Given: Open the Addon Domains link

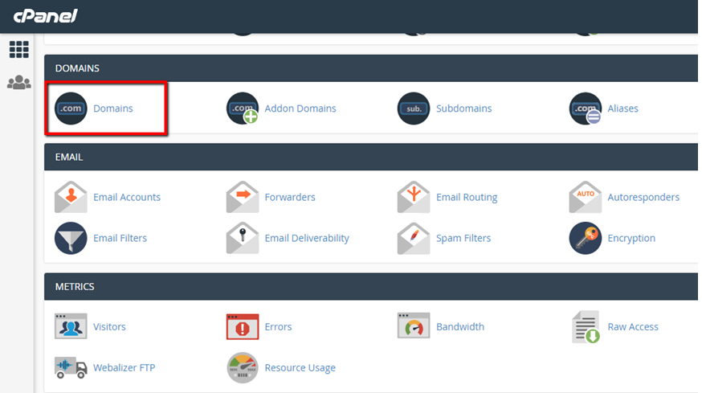Looking at the screenshot, I should (300, 108).
